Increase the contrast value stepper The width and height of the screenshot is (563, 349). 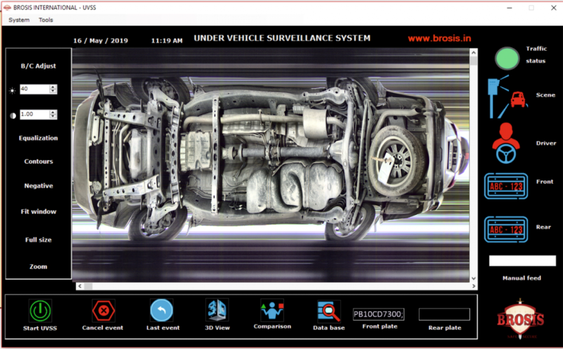pos(53,112)
